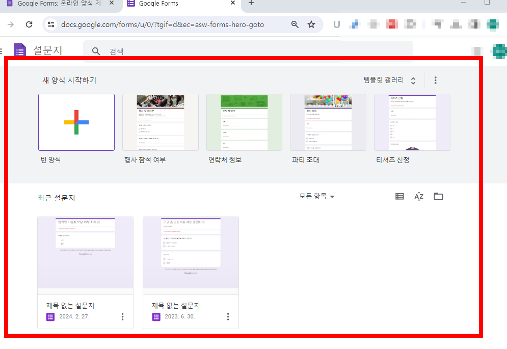This screenshot has width=507, height=349.
Task: Switch to list view using the list icon
Action: point(399,196)
